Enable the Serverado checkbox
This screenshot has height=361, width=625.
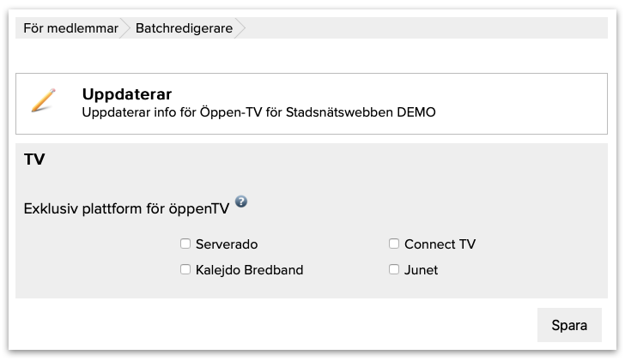(185, 244)
